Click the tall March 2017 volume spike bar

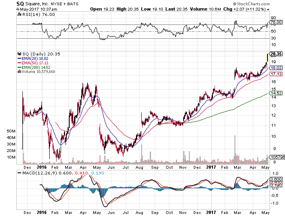235,150
